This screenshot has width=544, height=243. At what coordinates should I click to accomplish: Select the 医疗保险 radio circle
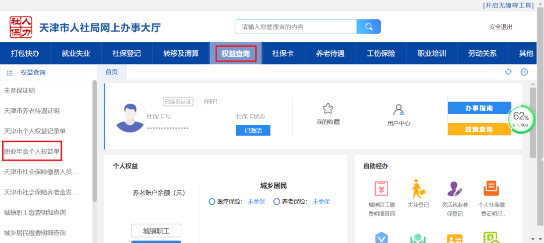212,202
